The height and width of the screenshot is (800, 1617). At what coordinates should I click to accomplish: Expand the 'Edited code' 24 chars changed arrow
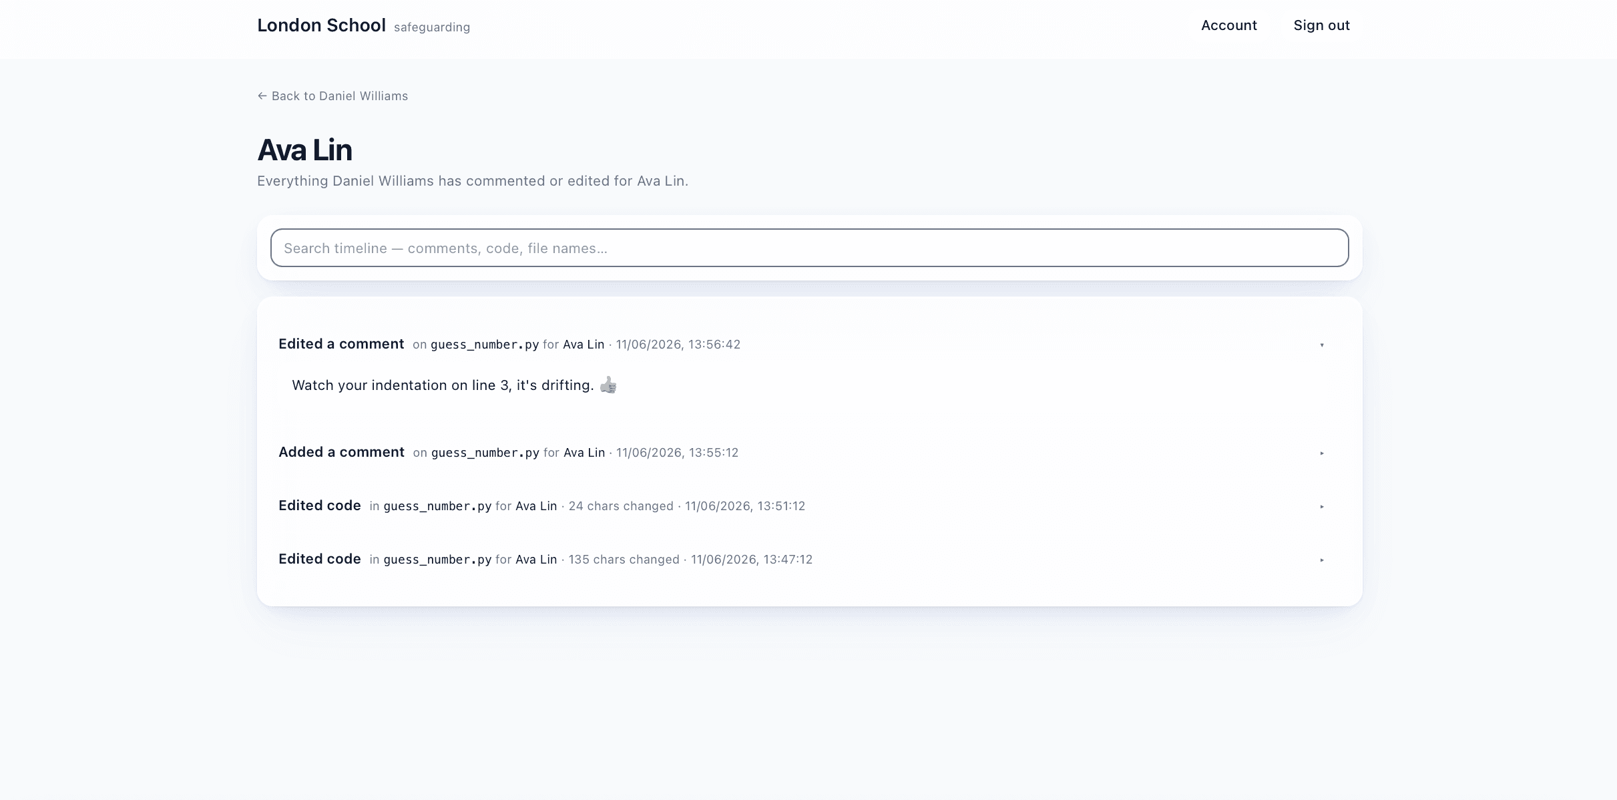point(1321,507)
